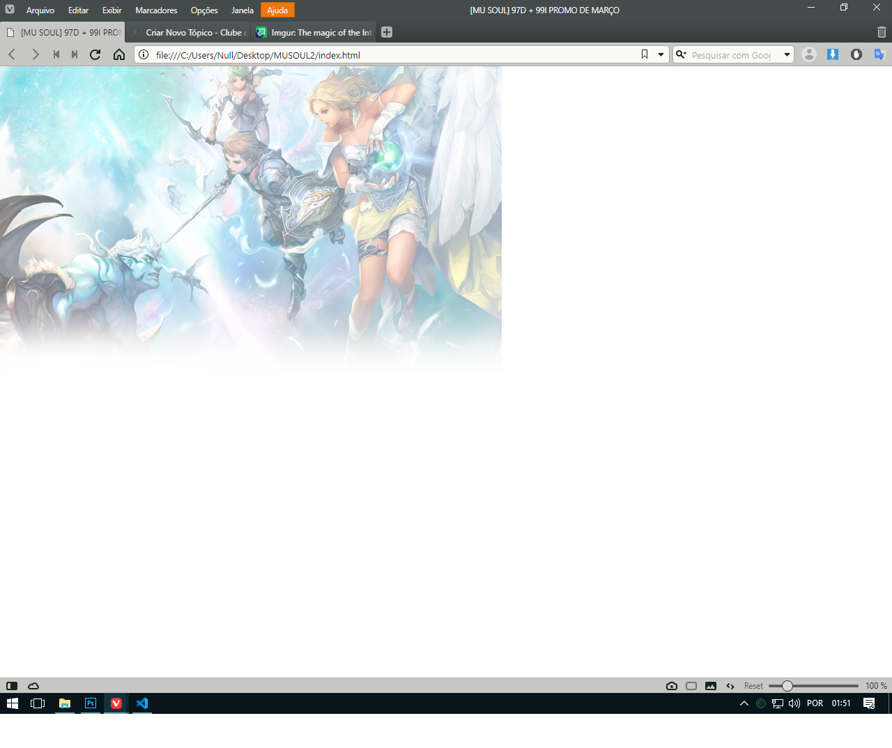This screenshot has width=892, height=748.
Task: Open volume control in system tray
Action: click(x=794, y=703)
